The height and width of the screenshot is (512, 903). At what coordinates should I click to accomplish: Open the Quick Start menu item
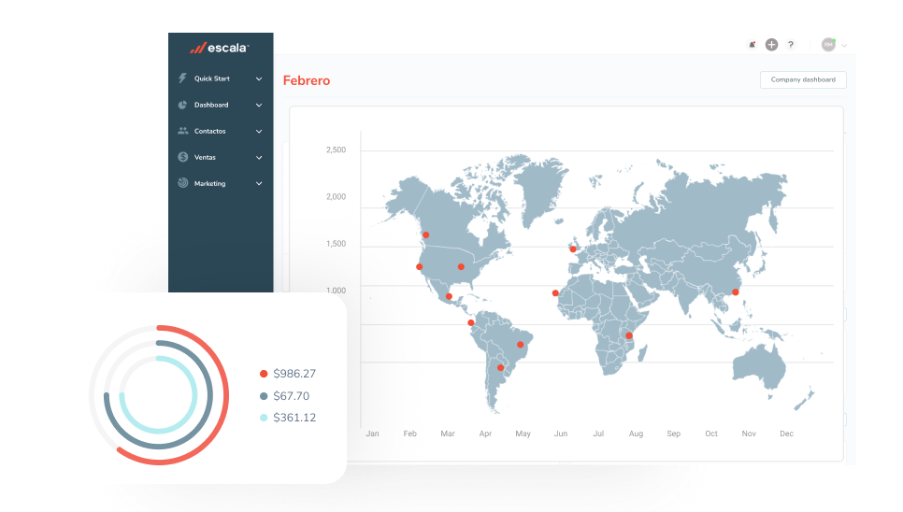(221, 78)
